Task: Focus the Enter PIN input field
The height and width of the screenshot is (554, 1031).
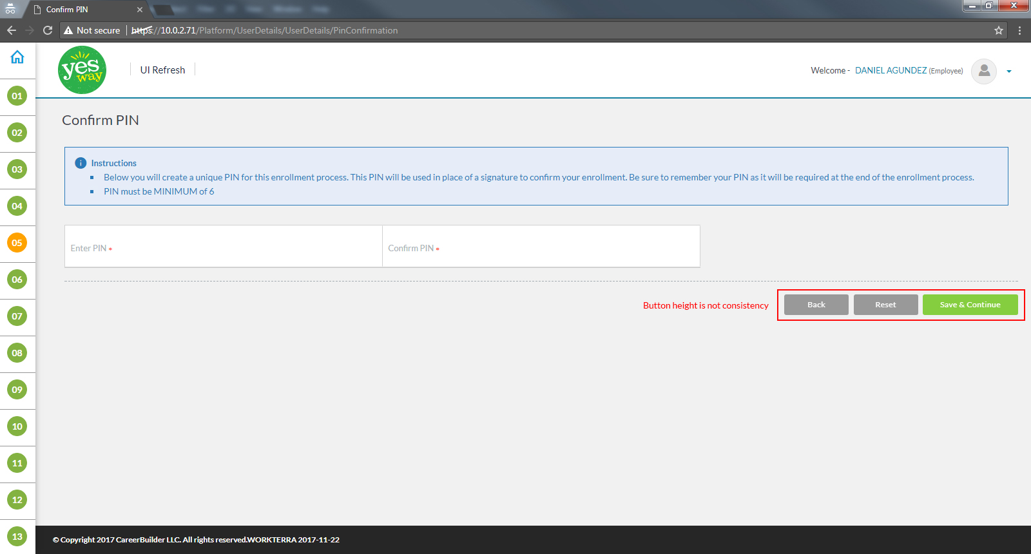Action: pos(223,247)
